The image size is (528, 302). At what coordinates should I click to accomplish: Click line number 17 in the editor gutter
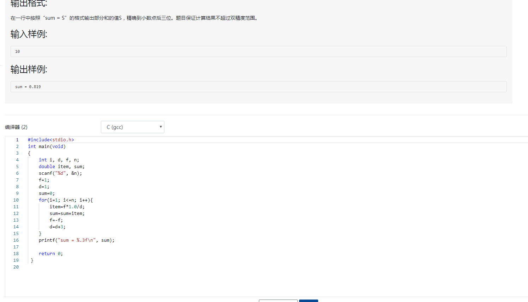click(x=16, y=247)
